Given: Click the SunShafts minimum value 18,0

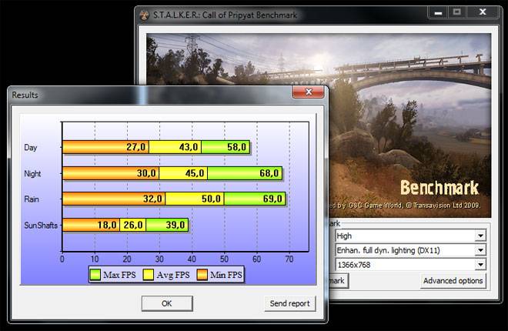Looking at the screenshot, I should [x=107, y=225].
